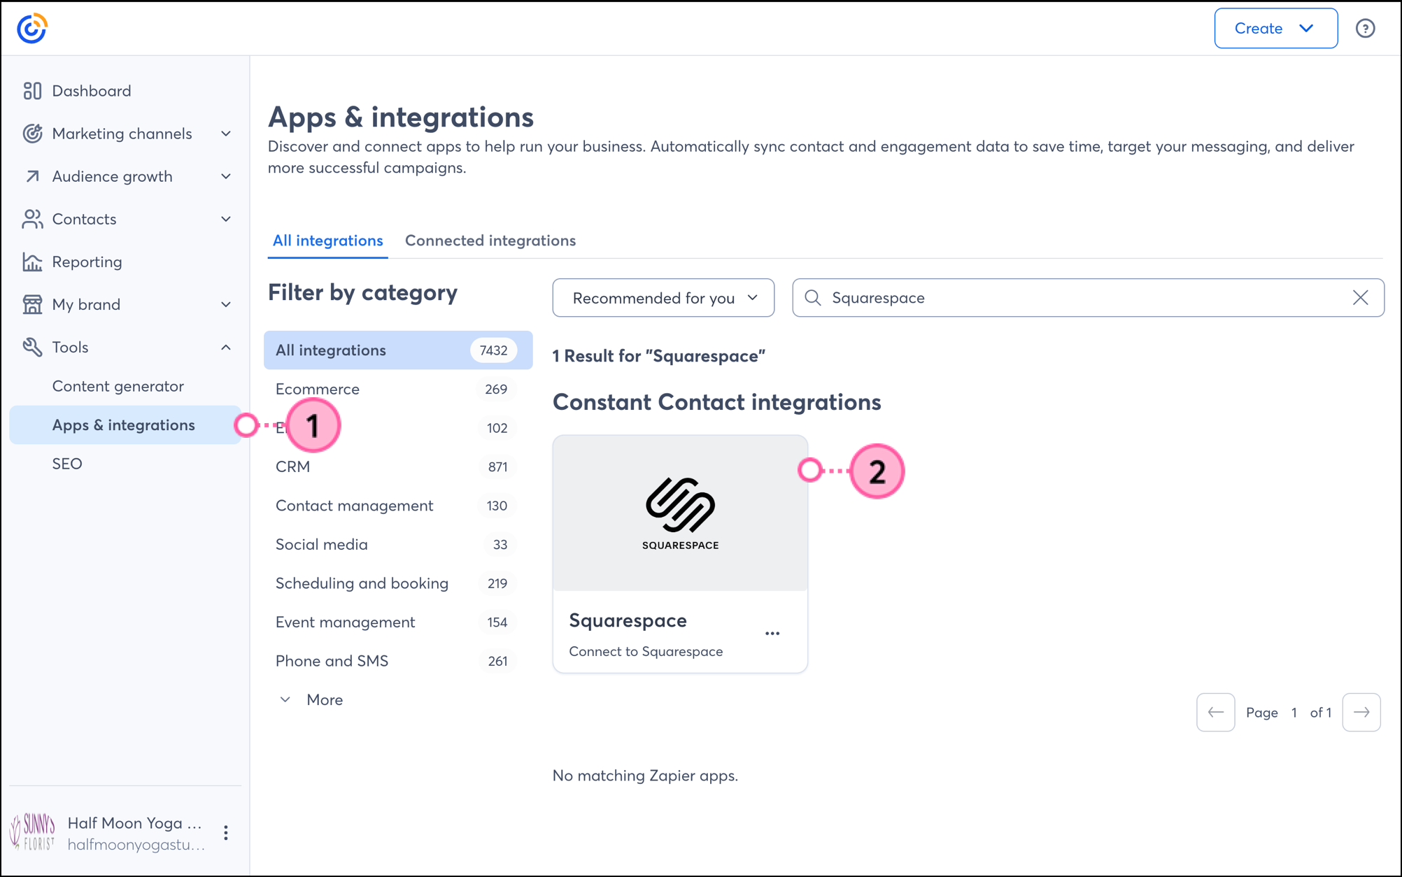Screen dimensions: 1402x877
Task: Click the Squarespace logo thumbnail
Action: 680,513
